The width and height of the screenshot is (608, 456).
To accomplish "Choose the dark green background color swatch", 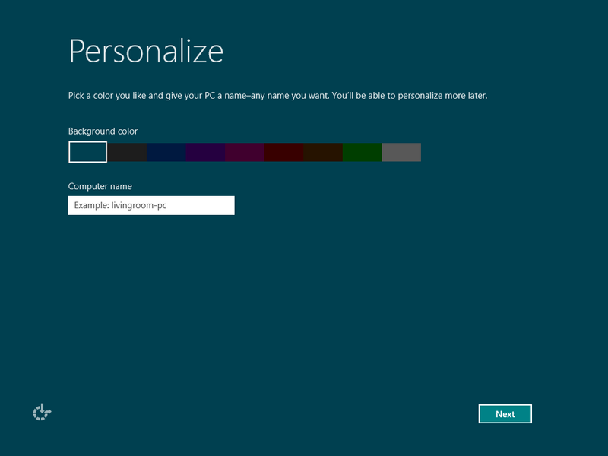I will coord(362,152).
